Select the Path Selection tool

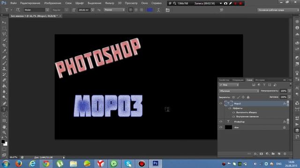[4, 115]
